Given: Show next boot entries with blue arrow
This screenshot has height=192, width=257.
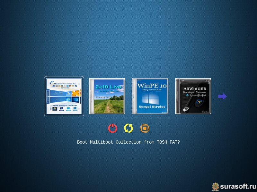Looking at the screenshot, I should [x=222, y=96].
